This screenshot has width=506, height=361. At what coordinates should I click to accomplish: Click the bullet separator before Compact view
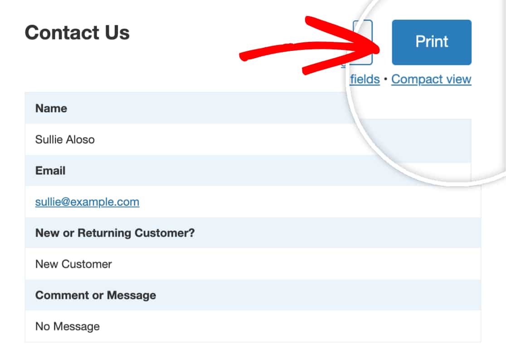385,79
